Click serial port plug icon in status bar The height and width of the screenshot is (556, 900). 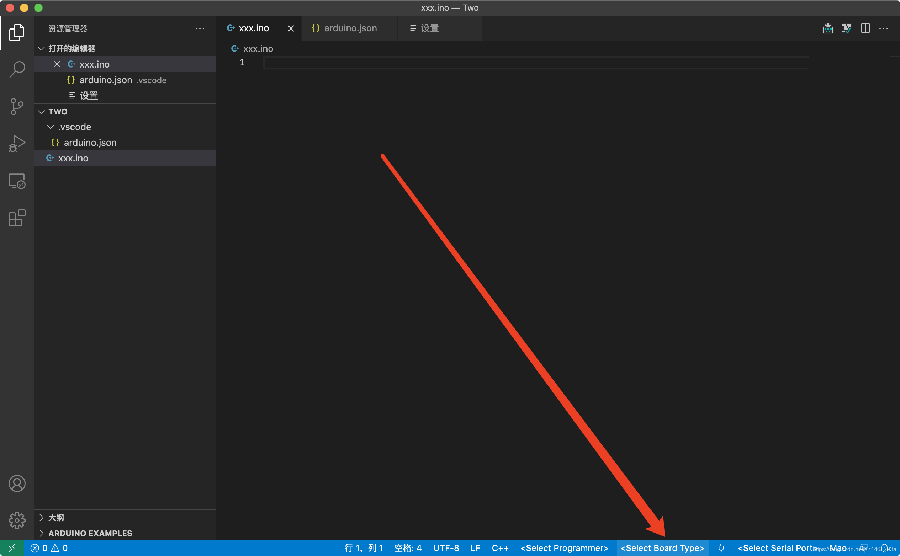pyautogui.click(x=721, y=548)
